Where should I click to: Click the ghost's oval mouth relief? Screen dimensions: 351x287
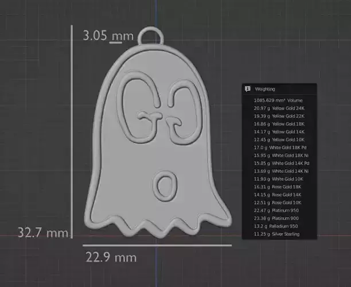165,186
